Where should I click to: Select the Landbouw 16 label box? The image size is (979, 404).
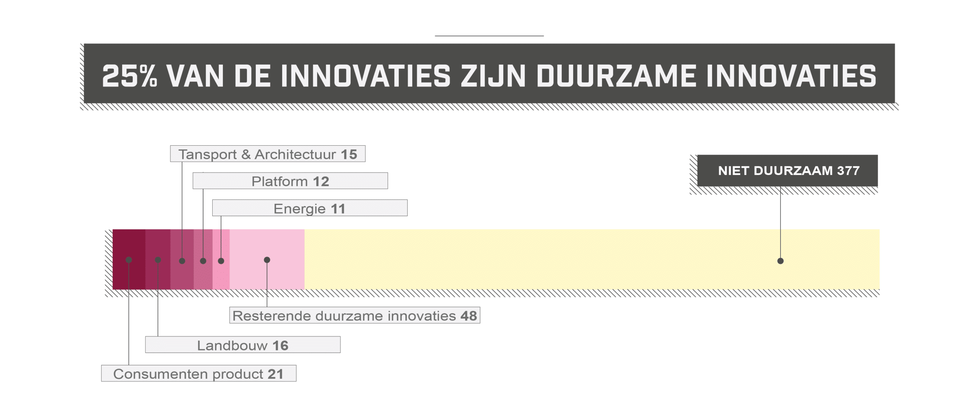[242, 344]
